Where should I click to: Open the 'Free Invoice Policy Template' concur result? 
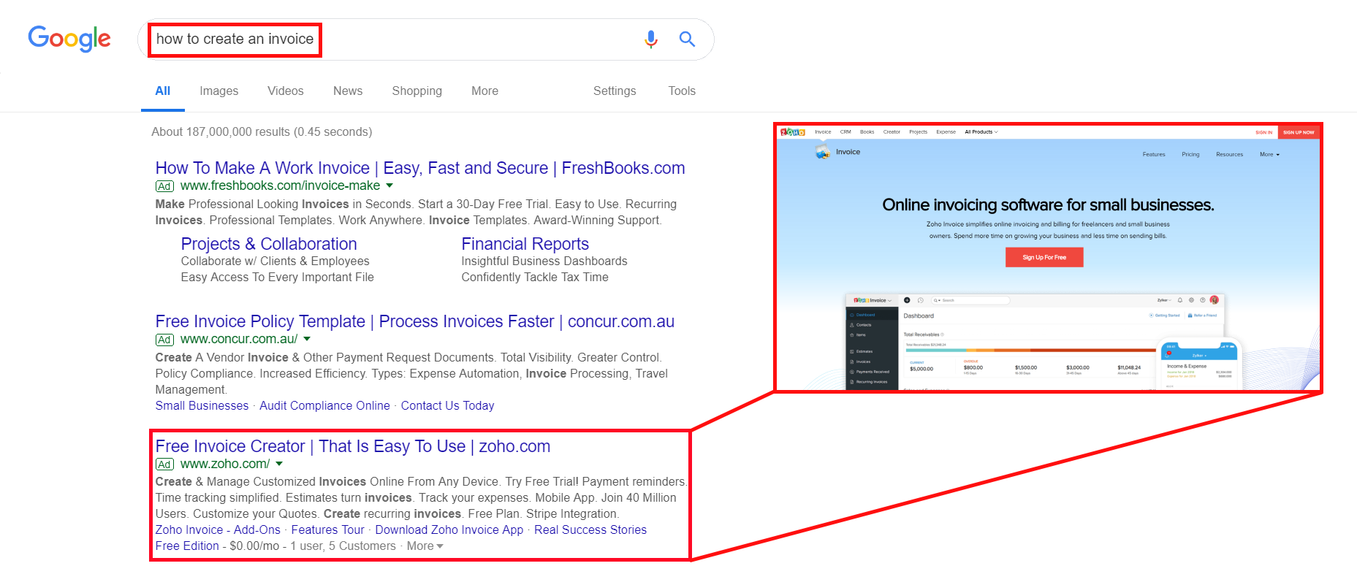pos(415,321)
